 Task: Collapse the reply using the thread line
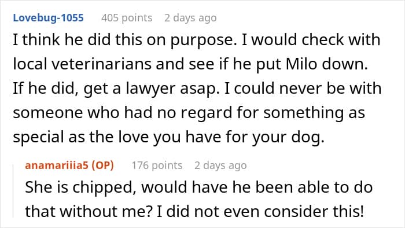(14, 191)
